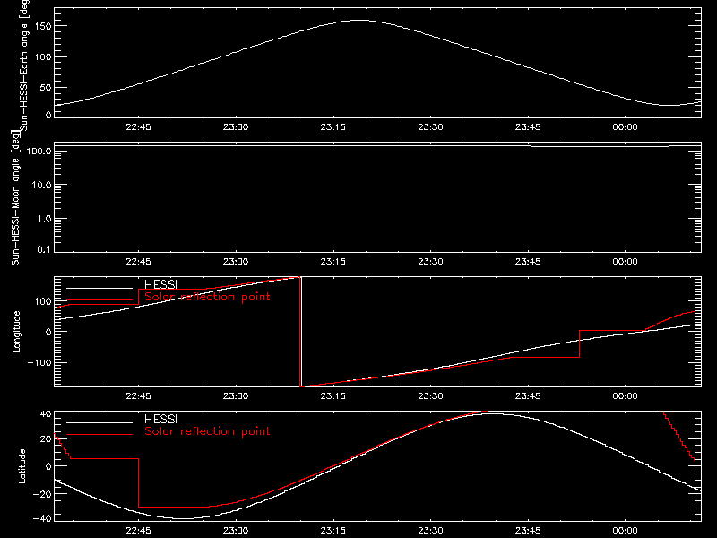Click the red legend line in Longitude plot
This screenshot has width=717, height=538.
tap(99, 300)
